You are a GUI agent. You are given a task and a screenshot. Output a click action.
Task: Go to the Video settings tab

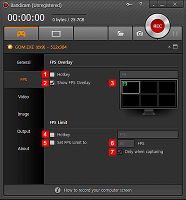click(x=23, y=97)
